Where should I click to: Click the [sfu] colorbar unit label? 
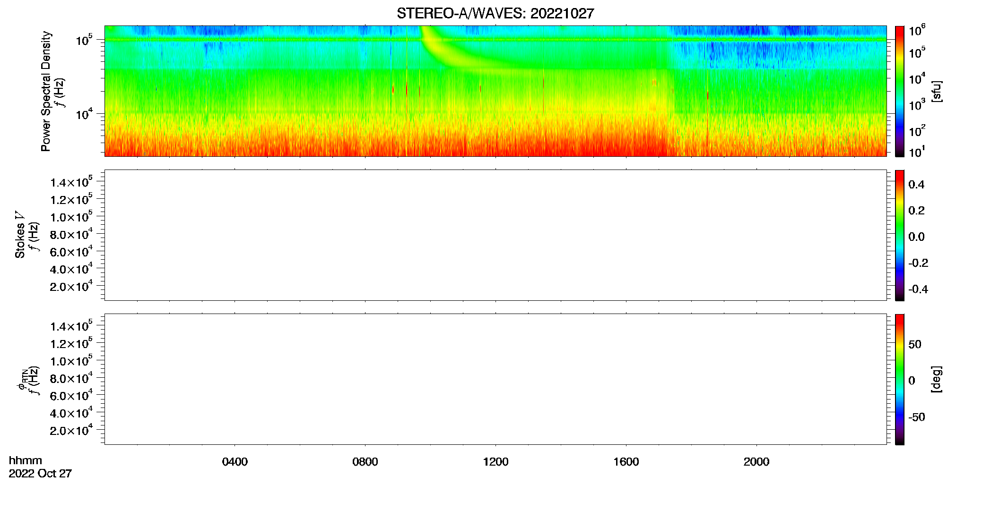click(x=937, y=91)
